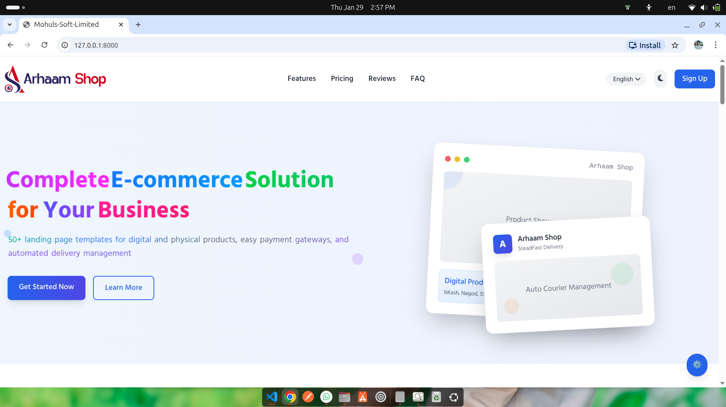Click the Digital Prod card in the mockup

point(462,286)
